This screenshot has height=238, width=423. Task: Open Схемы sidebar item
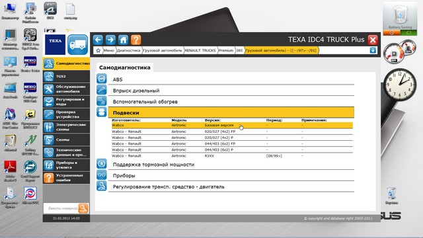pyautogui.click(x=66, y=139)
